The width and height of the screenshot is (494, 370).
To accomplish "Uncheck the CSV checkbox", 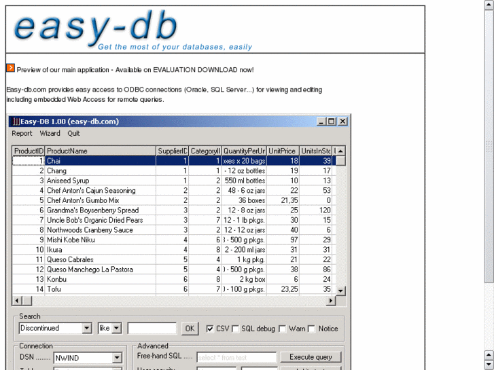I will (209, 329).
